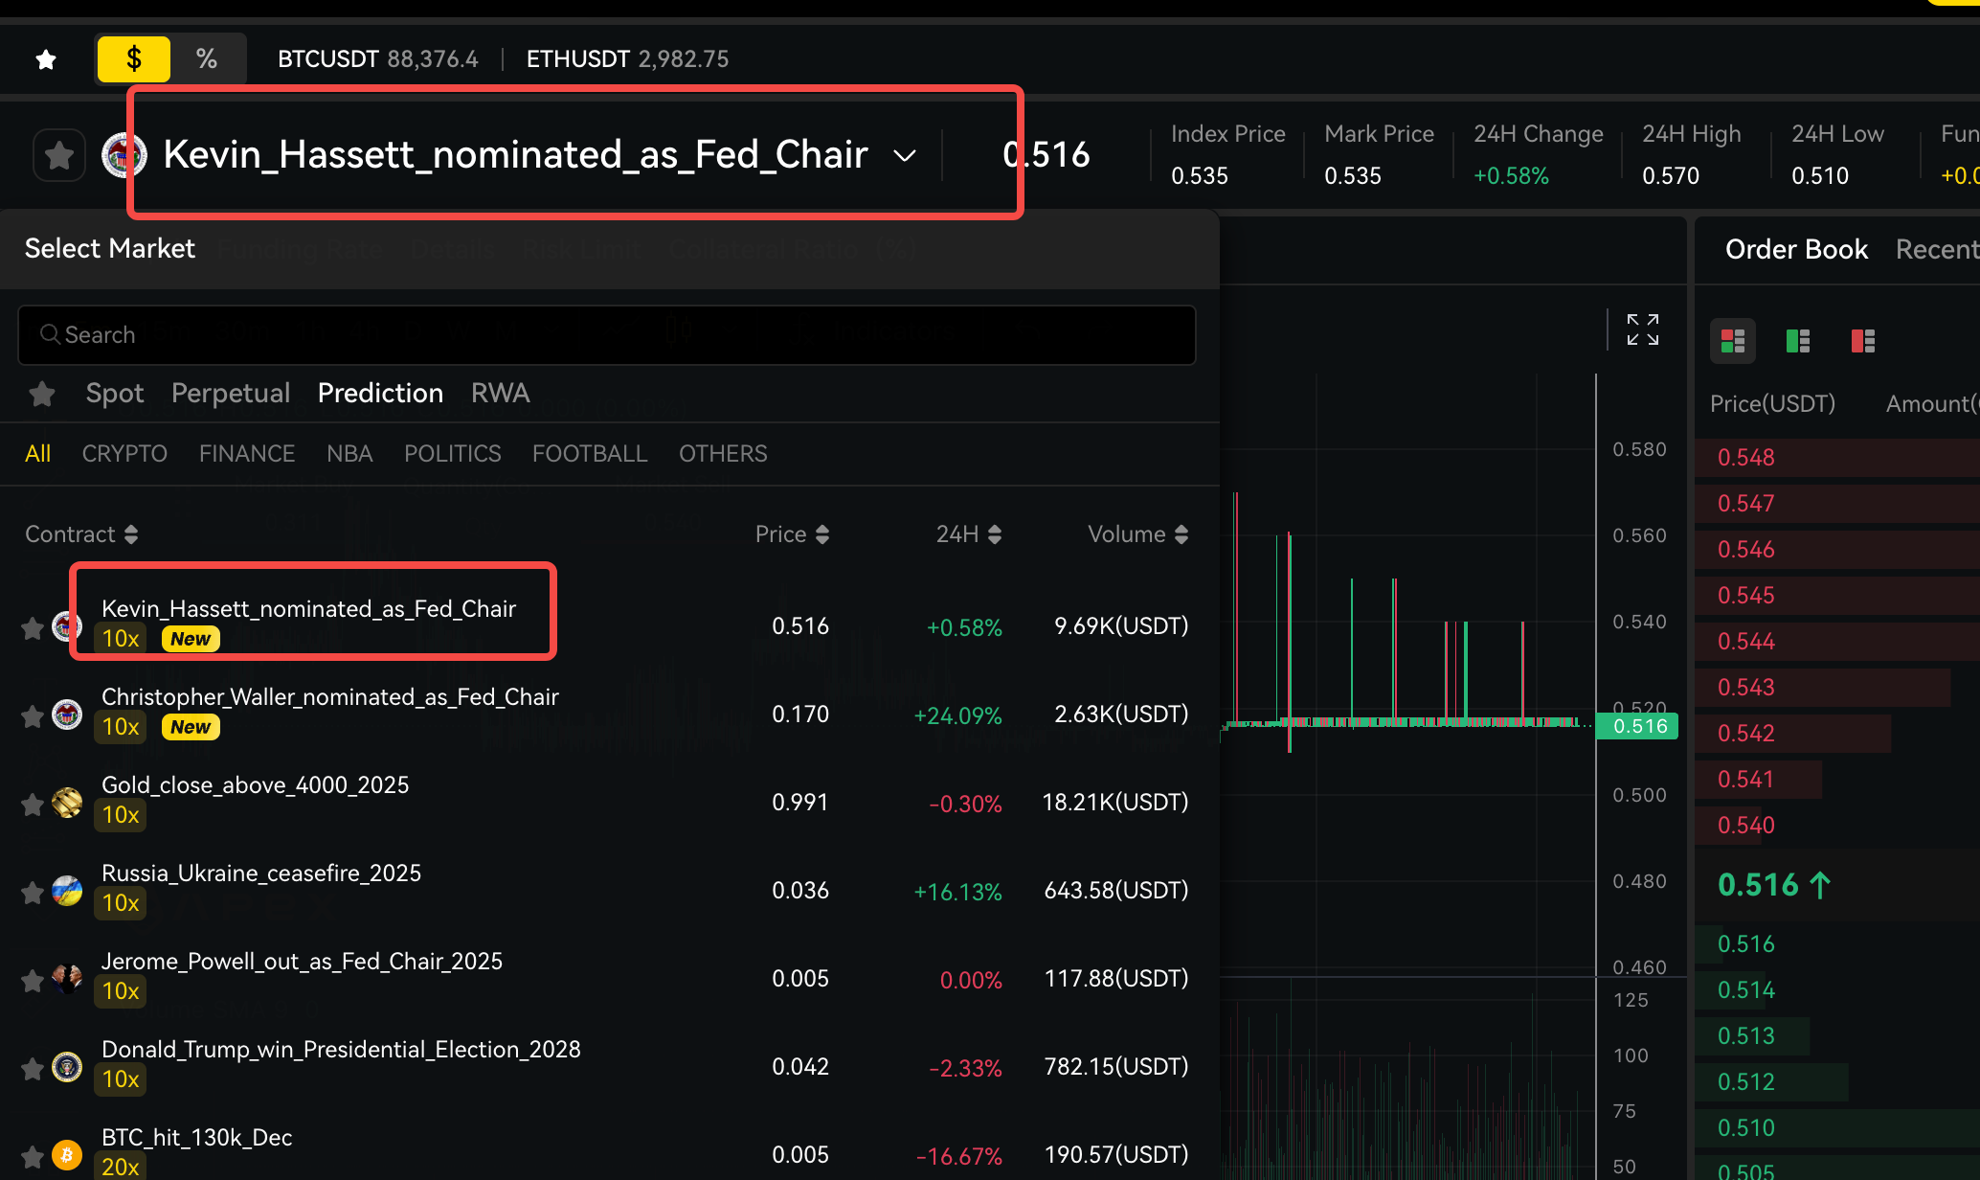Switch to percent display mode
This screenshot has width=1980, height=1180.
[207, 59]
